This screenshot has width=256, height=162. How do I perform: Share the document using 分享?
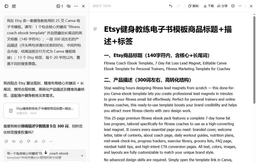pos(222,6)
